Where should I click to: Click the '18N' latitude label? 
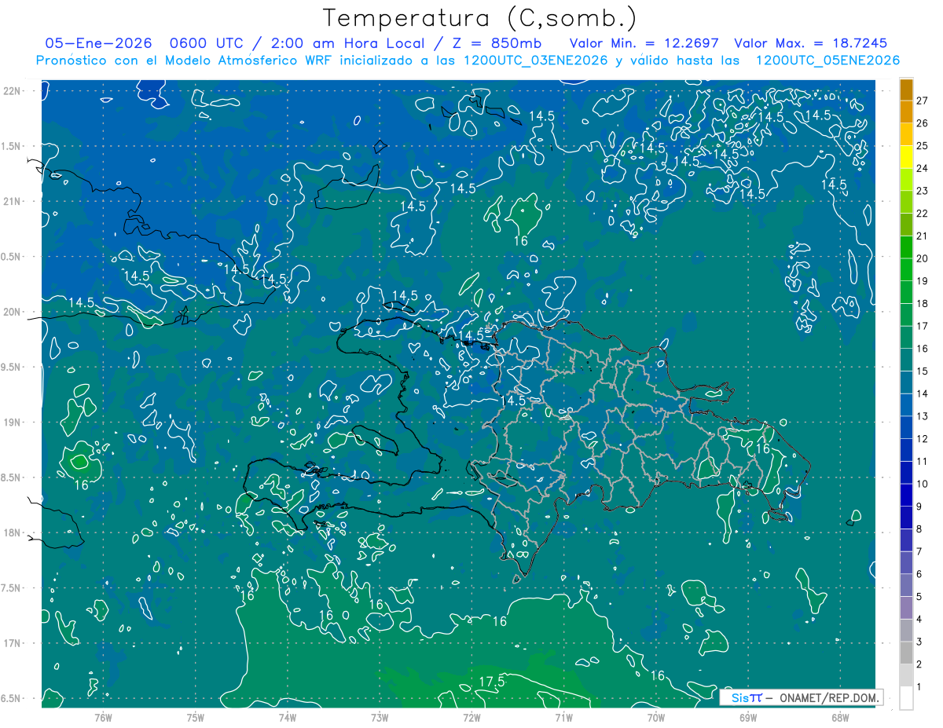11,533
